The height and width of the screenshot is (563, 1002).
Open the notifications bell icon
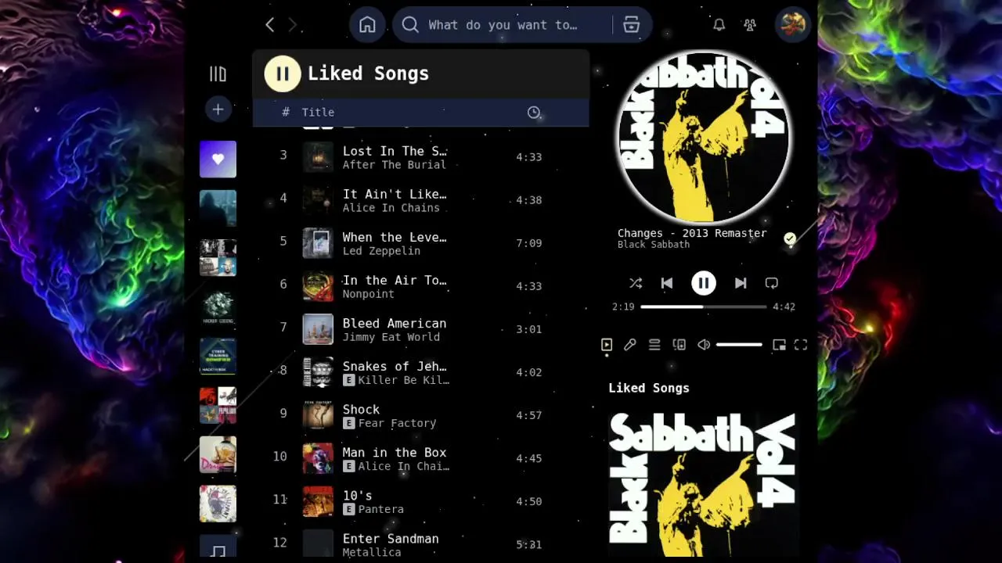(x=719, y=25)
